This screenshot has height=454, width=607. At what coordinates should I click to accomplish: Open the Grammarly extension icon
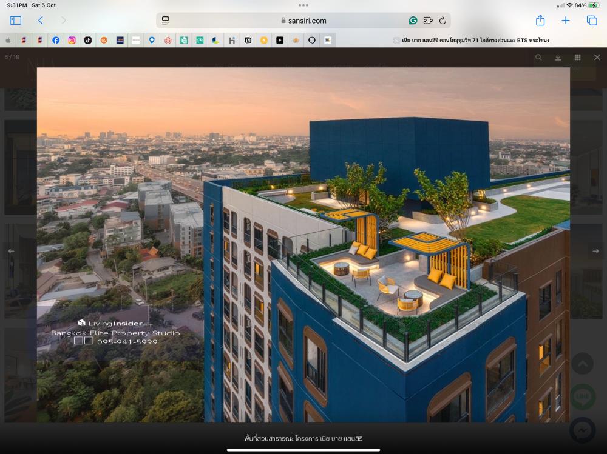coord(413,21)
